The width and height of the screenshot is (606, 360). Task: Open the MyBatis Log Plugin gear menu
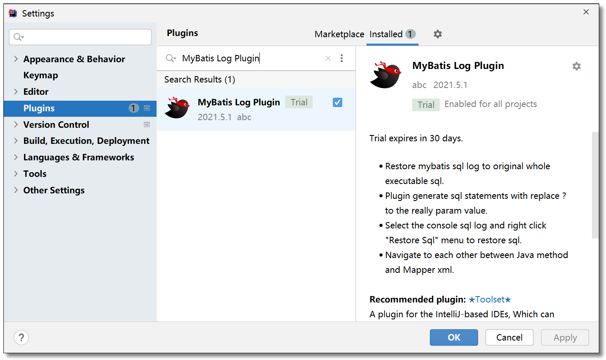tap(576, 66)
